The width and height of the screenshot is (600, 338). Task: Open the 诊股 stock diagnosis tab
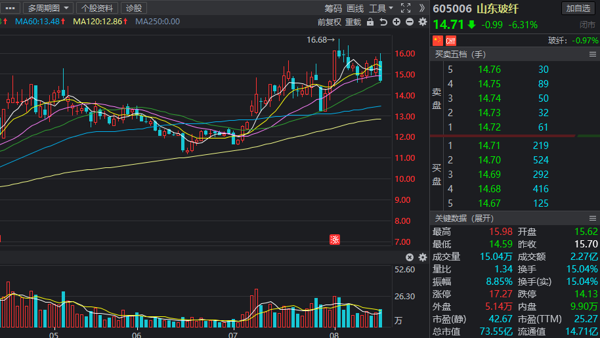coord(134,8)
